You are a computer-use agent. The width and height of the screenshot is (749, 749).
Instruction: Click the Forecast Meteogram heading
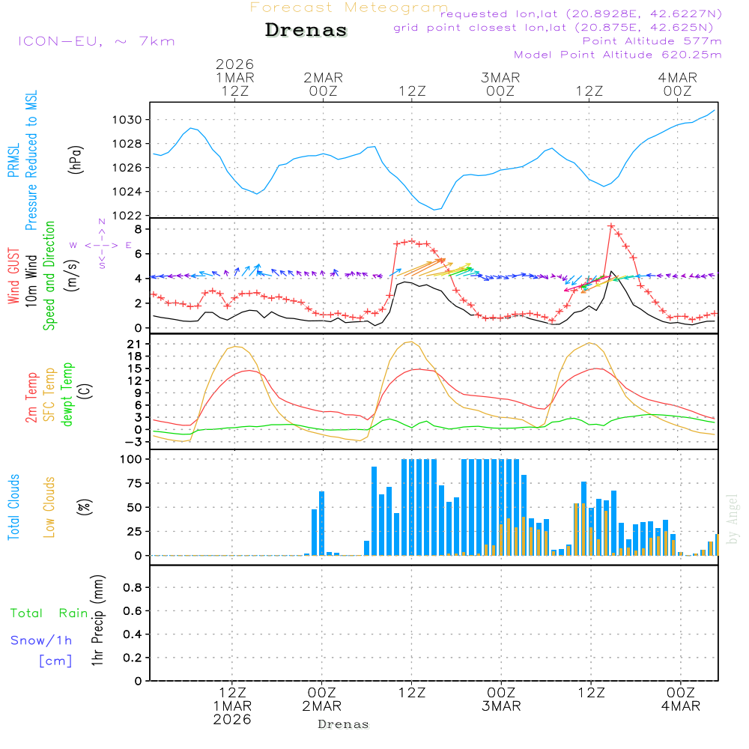pos(349,7)
